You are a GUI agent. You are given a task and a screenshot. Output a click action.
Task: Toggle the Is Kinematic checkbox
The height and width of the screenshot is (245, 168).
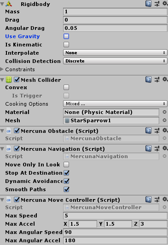(x=66, y=45)
